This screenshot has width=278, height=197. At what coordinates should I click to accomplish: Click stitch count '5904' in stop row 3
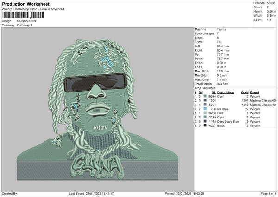[212, 105]
